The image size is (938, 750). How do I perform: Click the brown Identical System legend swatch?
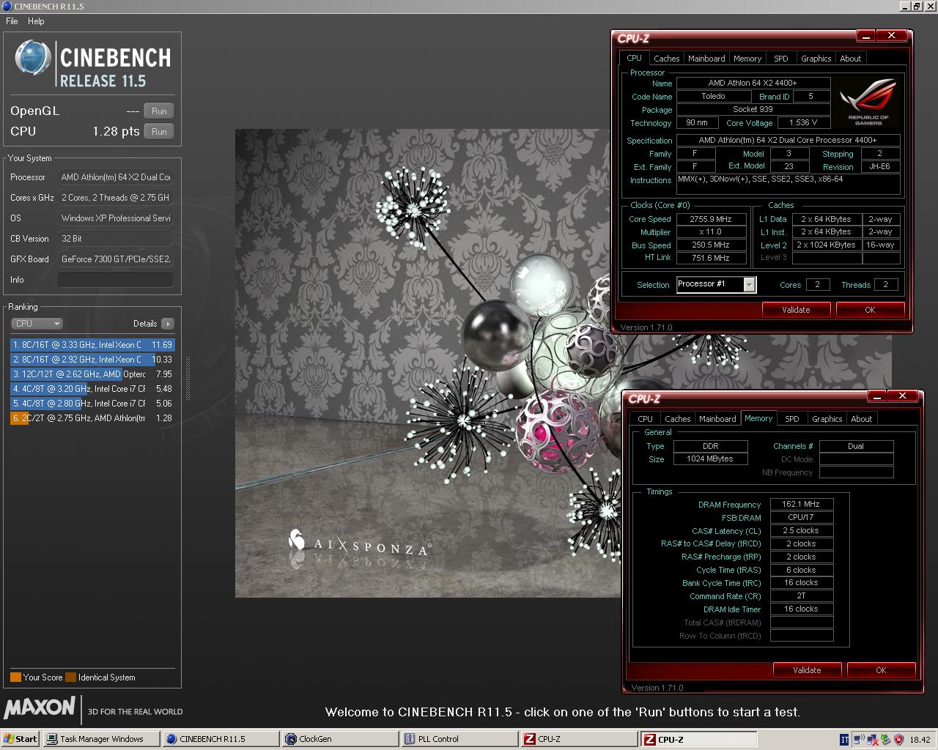tap(70, 677)
